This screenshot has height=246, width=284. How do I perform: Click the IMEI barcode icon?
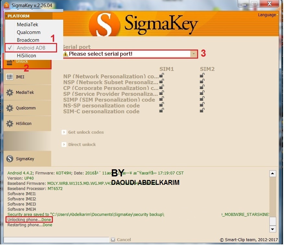click(x=10, y=77)
